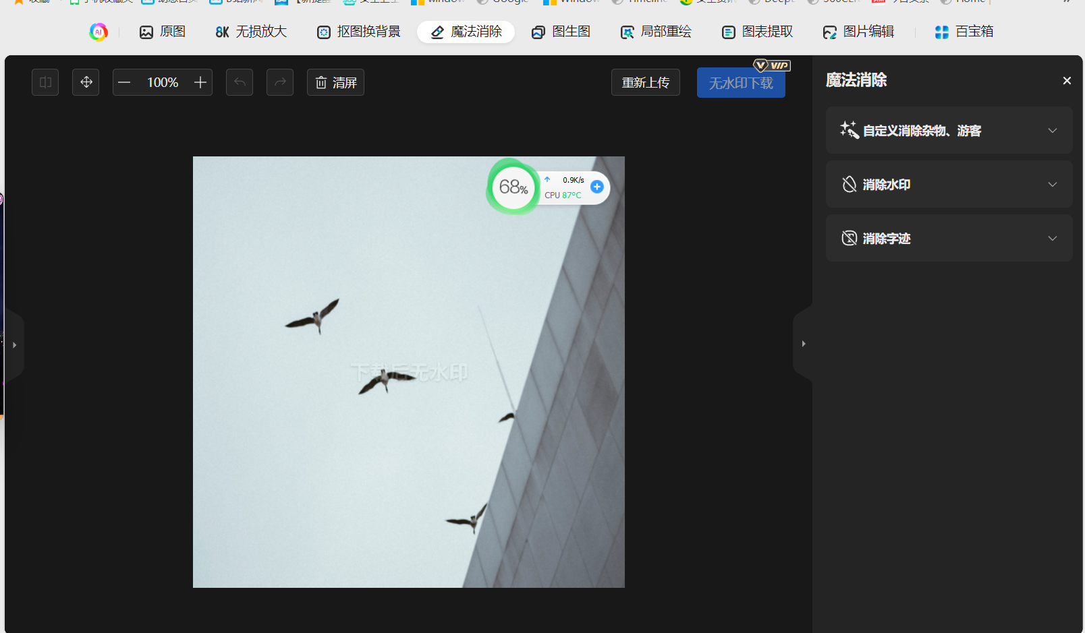Undo the last action
This screenshot has width=1085, height=633.
pos(240,82)
